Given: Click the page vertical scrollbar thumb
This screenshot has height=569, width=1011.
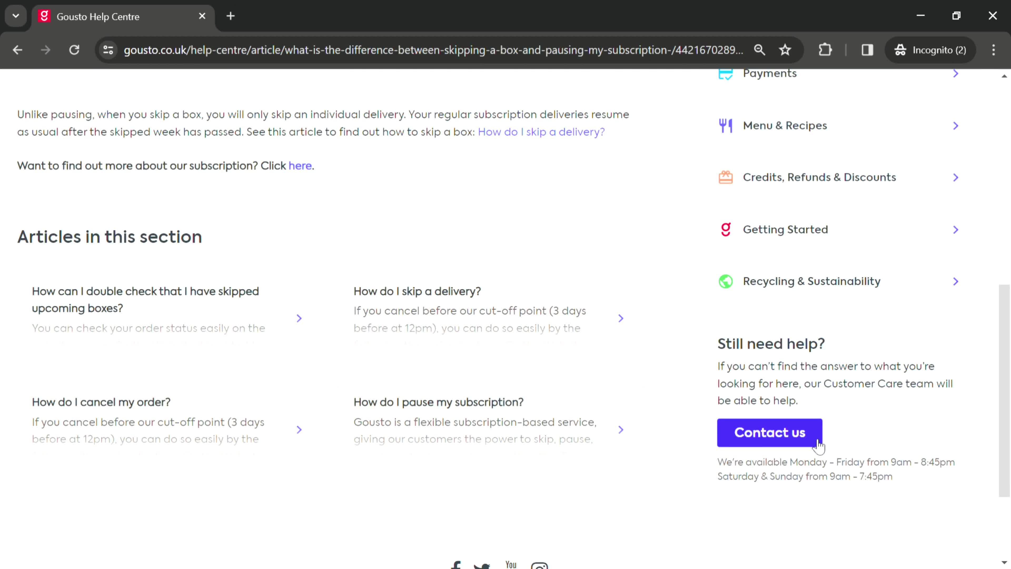Looking at the screenshot, I should (x=1004, y=391).
